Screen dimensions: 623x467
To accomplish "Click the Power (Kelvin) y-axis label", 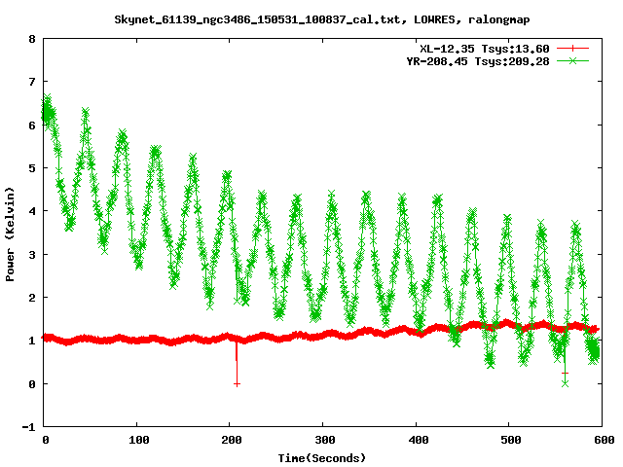I will pyautogui.click(x=11, y=233).
